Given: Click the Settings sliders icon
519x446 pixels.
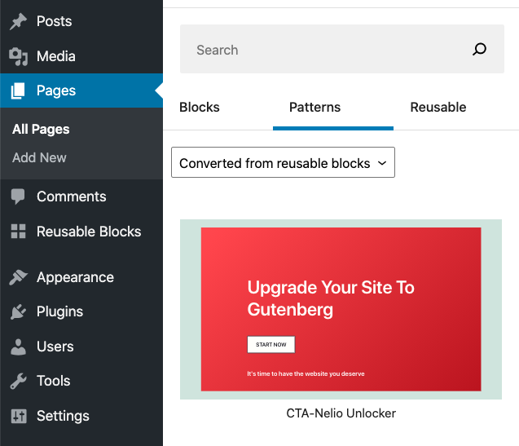Looking at the screenshot, I should 18,416.
